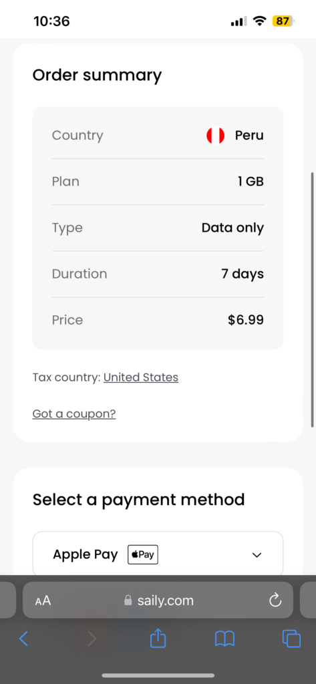Tap the battery indicator in status bar
Image resolution: width=316 pixels, height=684 pixels.
(x=284, y=21)
